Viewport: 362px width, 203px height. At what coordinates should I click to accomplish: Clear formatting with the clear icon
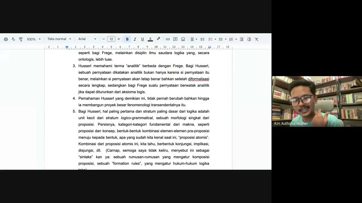[x=257, y=39]
